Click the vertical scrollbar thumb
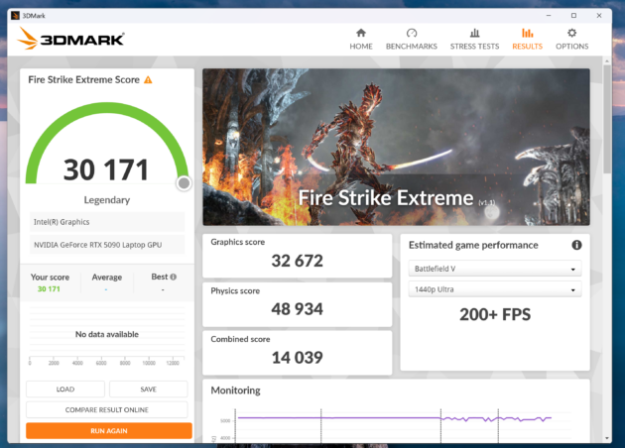Screen dimensions: 625x448 click(607, 118)
